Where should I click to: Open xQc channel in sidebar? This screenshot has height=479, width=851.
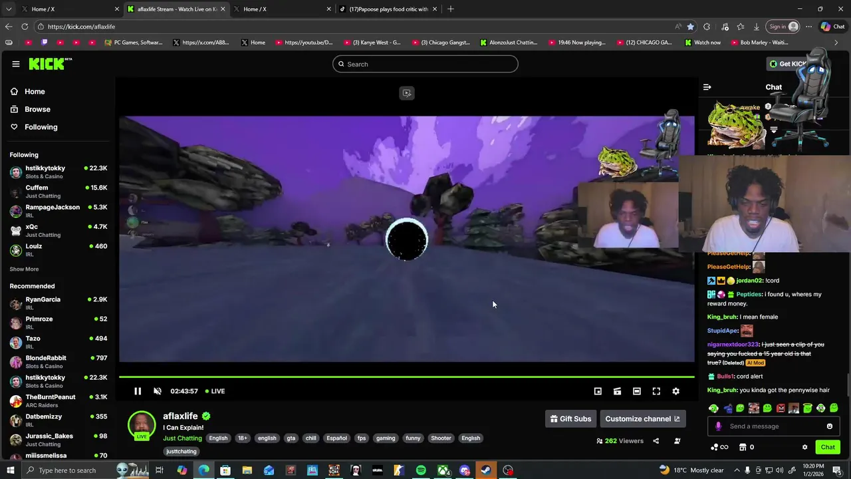pyautogui.click(x=59, y=230)
